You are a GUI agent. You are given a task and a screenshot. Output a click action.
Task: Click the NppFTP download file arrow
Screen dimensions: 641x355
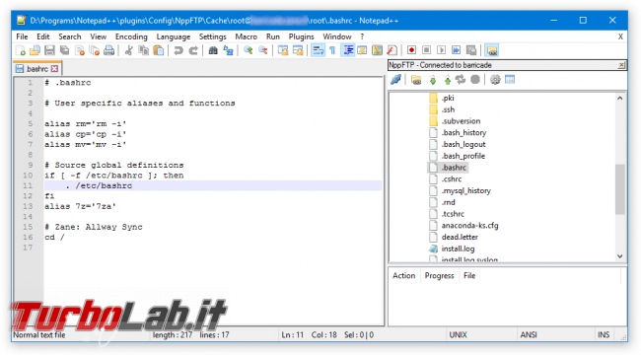[433, 80]
